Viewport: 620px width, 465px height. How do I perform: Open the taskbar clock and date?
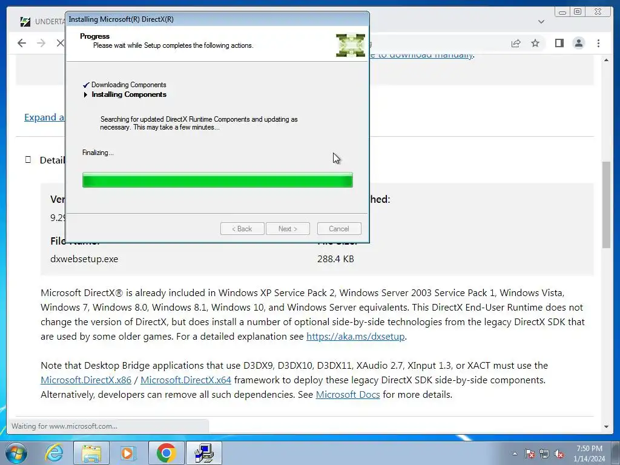(589, 453)
